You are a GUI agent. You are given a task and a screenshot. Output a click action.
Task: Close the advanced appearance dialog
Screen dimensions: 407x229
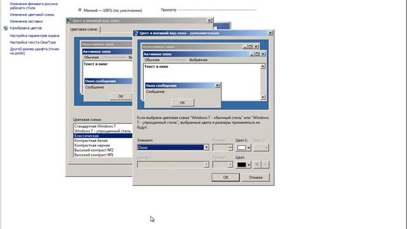[270, 33]
